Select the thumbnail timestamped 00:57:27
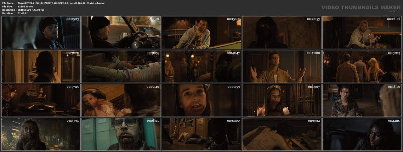The width and height of the screenshot is (403, 152). click(x=41, y=100)
